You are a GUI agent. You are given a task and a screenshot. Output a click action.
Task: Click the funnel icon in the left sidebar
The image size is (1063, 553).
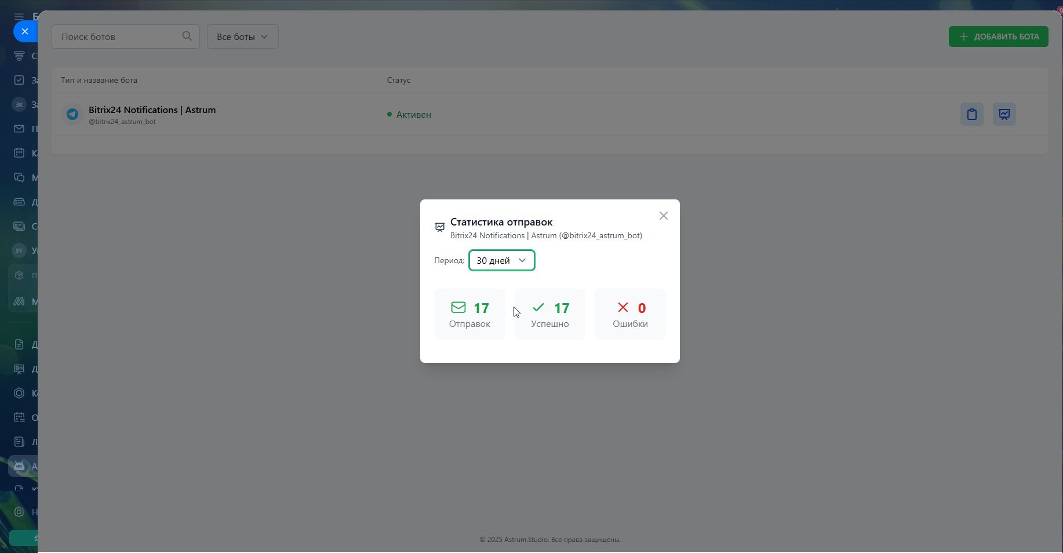[x=19, y=56]
